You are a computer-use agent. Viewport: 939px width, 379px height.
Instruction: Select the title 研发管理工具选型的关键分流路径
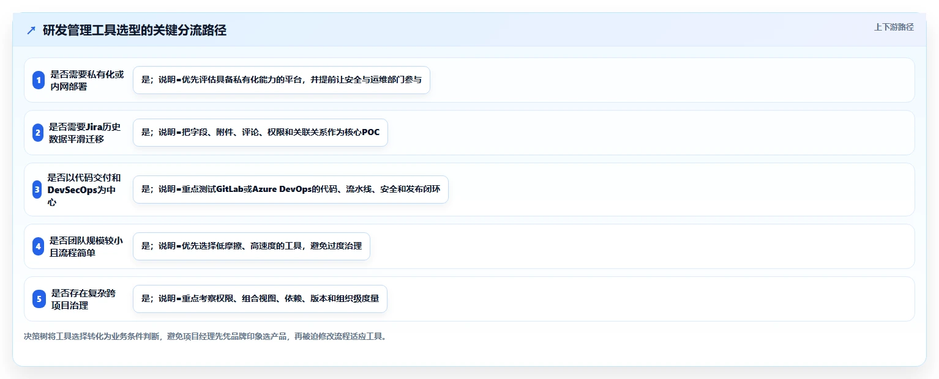[x=135, y=31]
